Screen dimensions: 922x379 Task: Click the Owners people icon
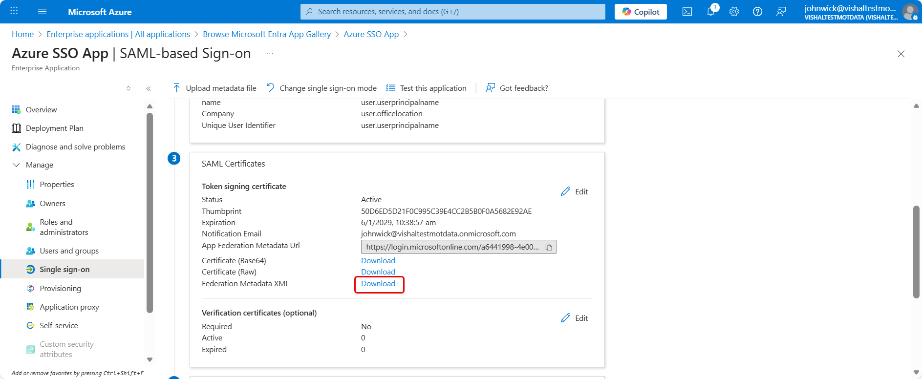point(30,203)
